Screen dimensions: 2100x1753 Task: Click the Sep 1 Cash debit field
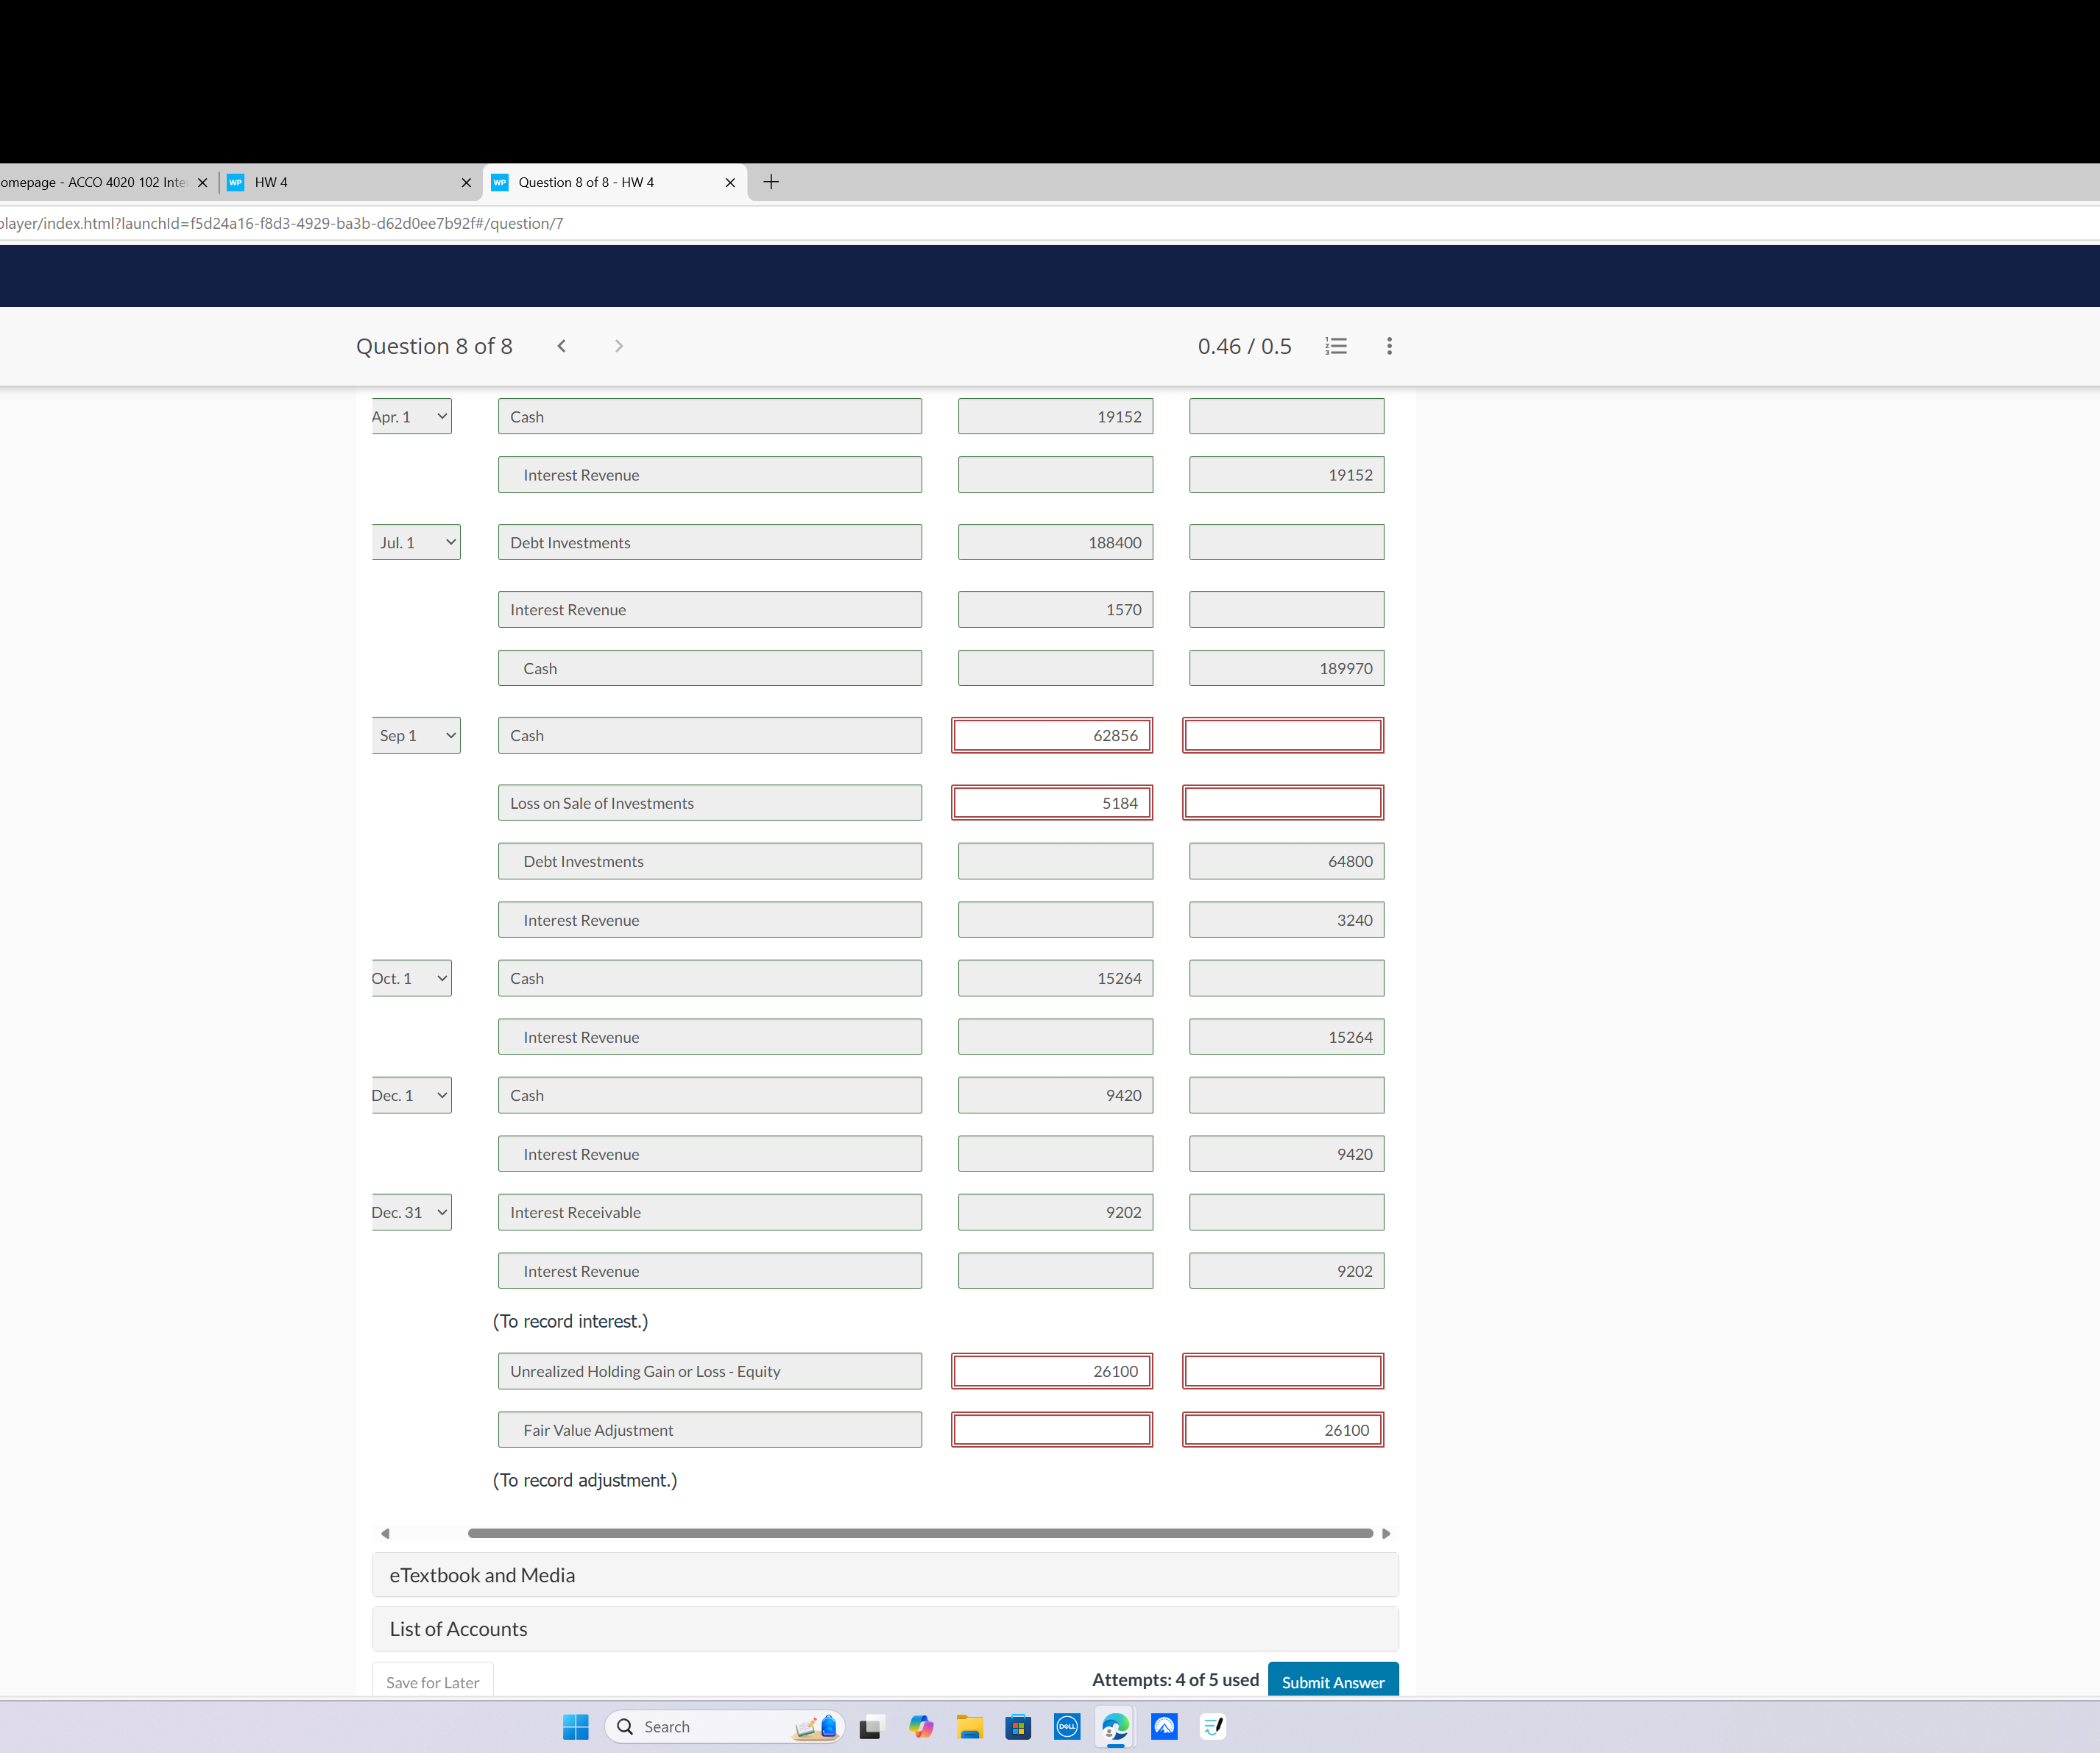tap(1052, 736)
